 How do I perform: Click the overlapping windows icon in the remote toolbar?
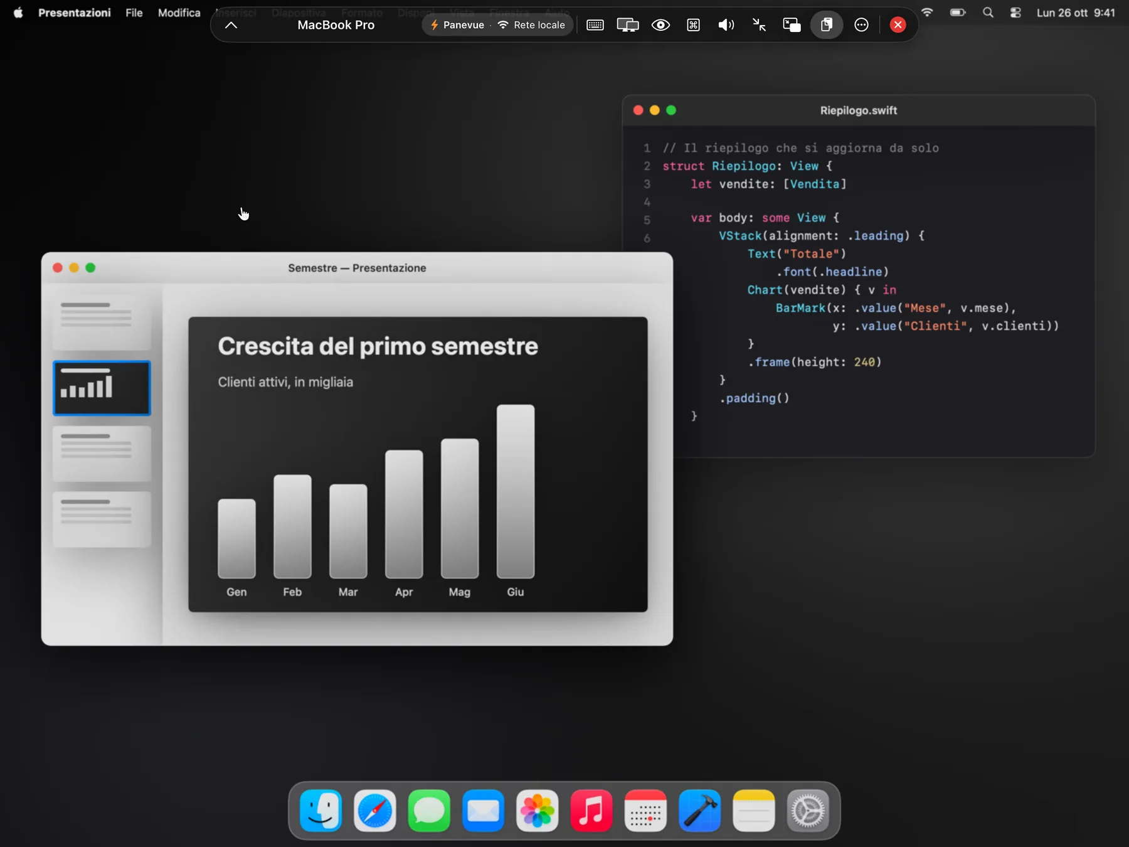coord(792,25)
